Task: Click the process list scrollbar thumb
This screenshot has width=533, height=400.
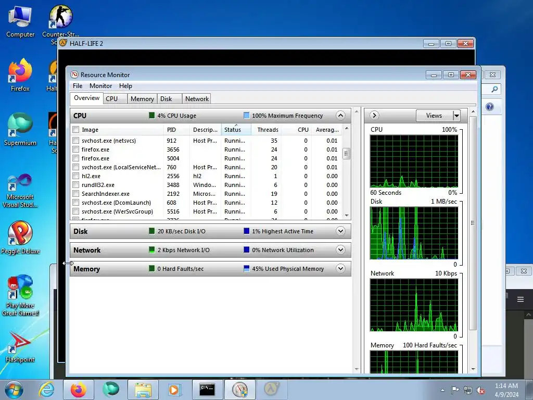Action: [x=346, y=154]
